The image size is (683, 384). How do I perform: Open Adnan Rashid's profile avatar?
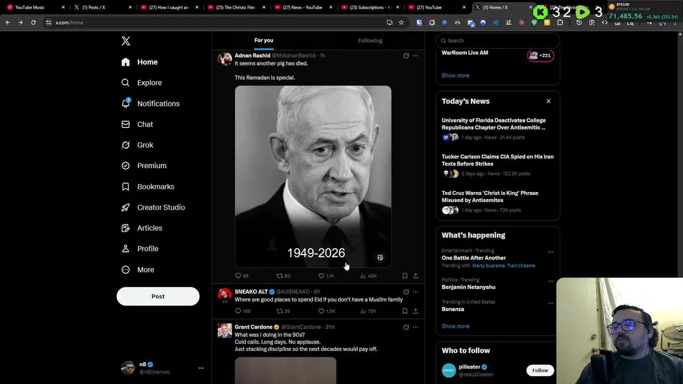pyautogui.click(x=225, y=59)
